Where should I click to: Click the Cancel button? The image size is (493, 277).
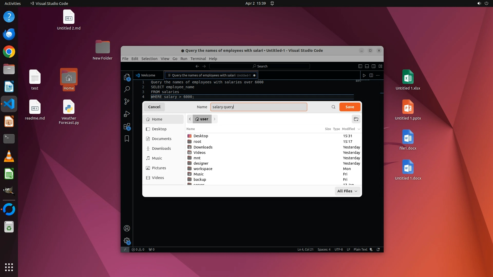154,107
